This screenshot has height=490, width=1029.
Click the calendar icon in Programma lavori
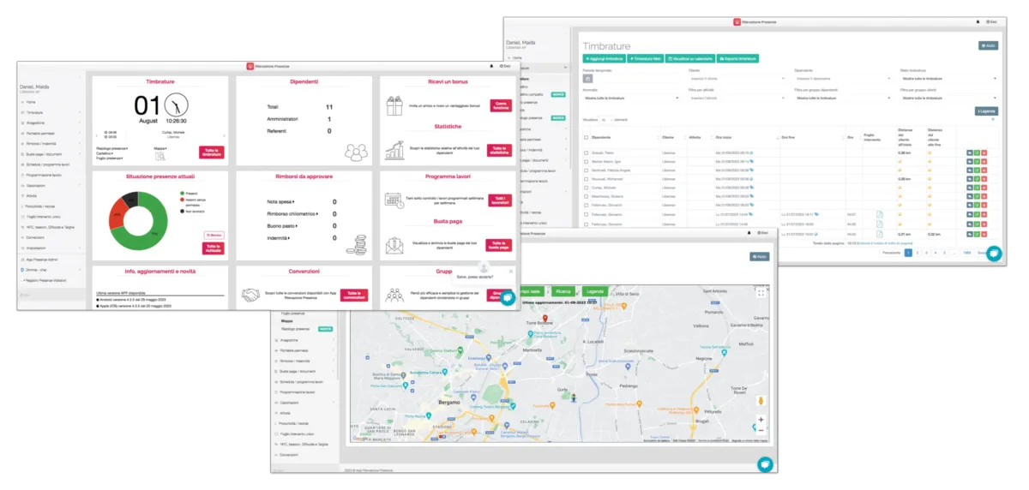(394, 200)
